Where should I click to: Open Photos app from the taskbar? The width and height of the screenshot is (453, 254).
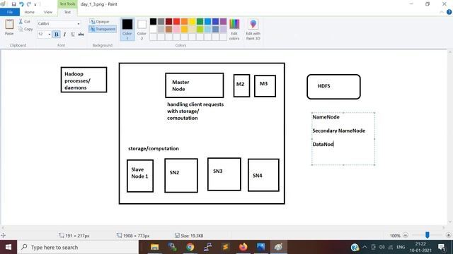(x=260, y=247)
